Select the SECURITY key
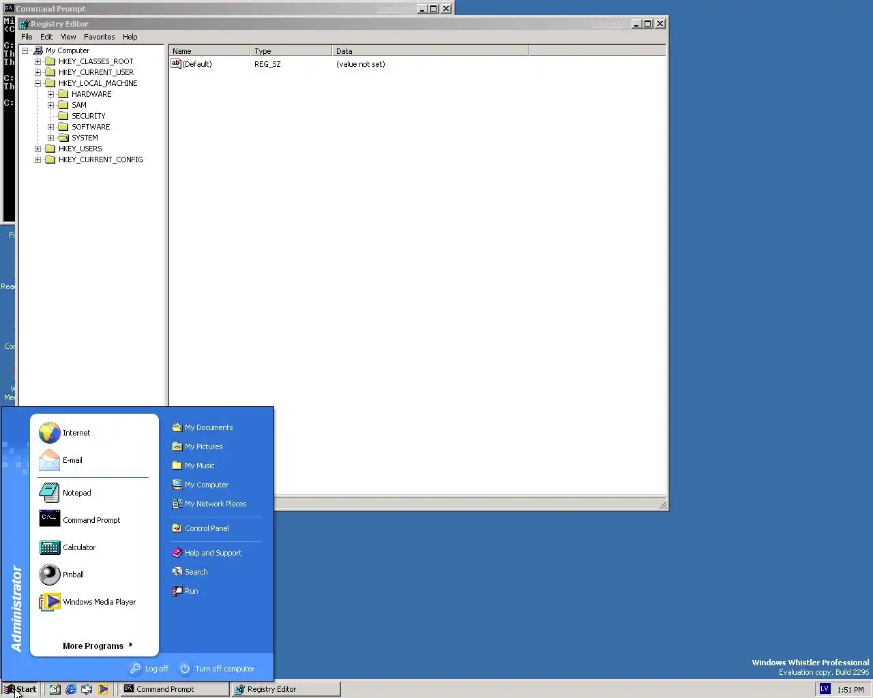The width and height of the screenshot is (873, 698). (89, 116)
